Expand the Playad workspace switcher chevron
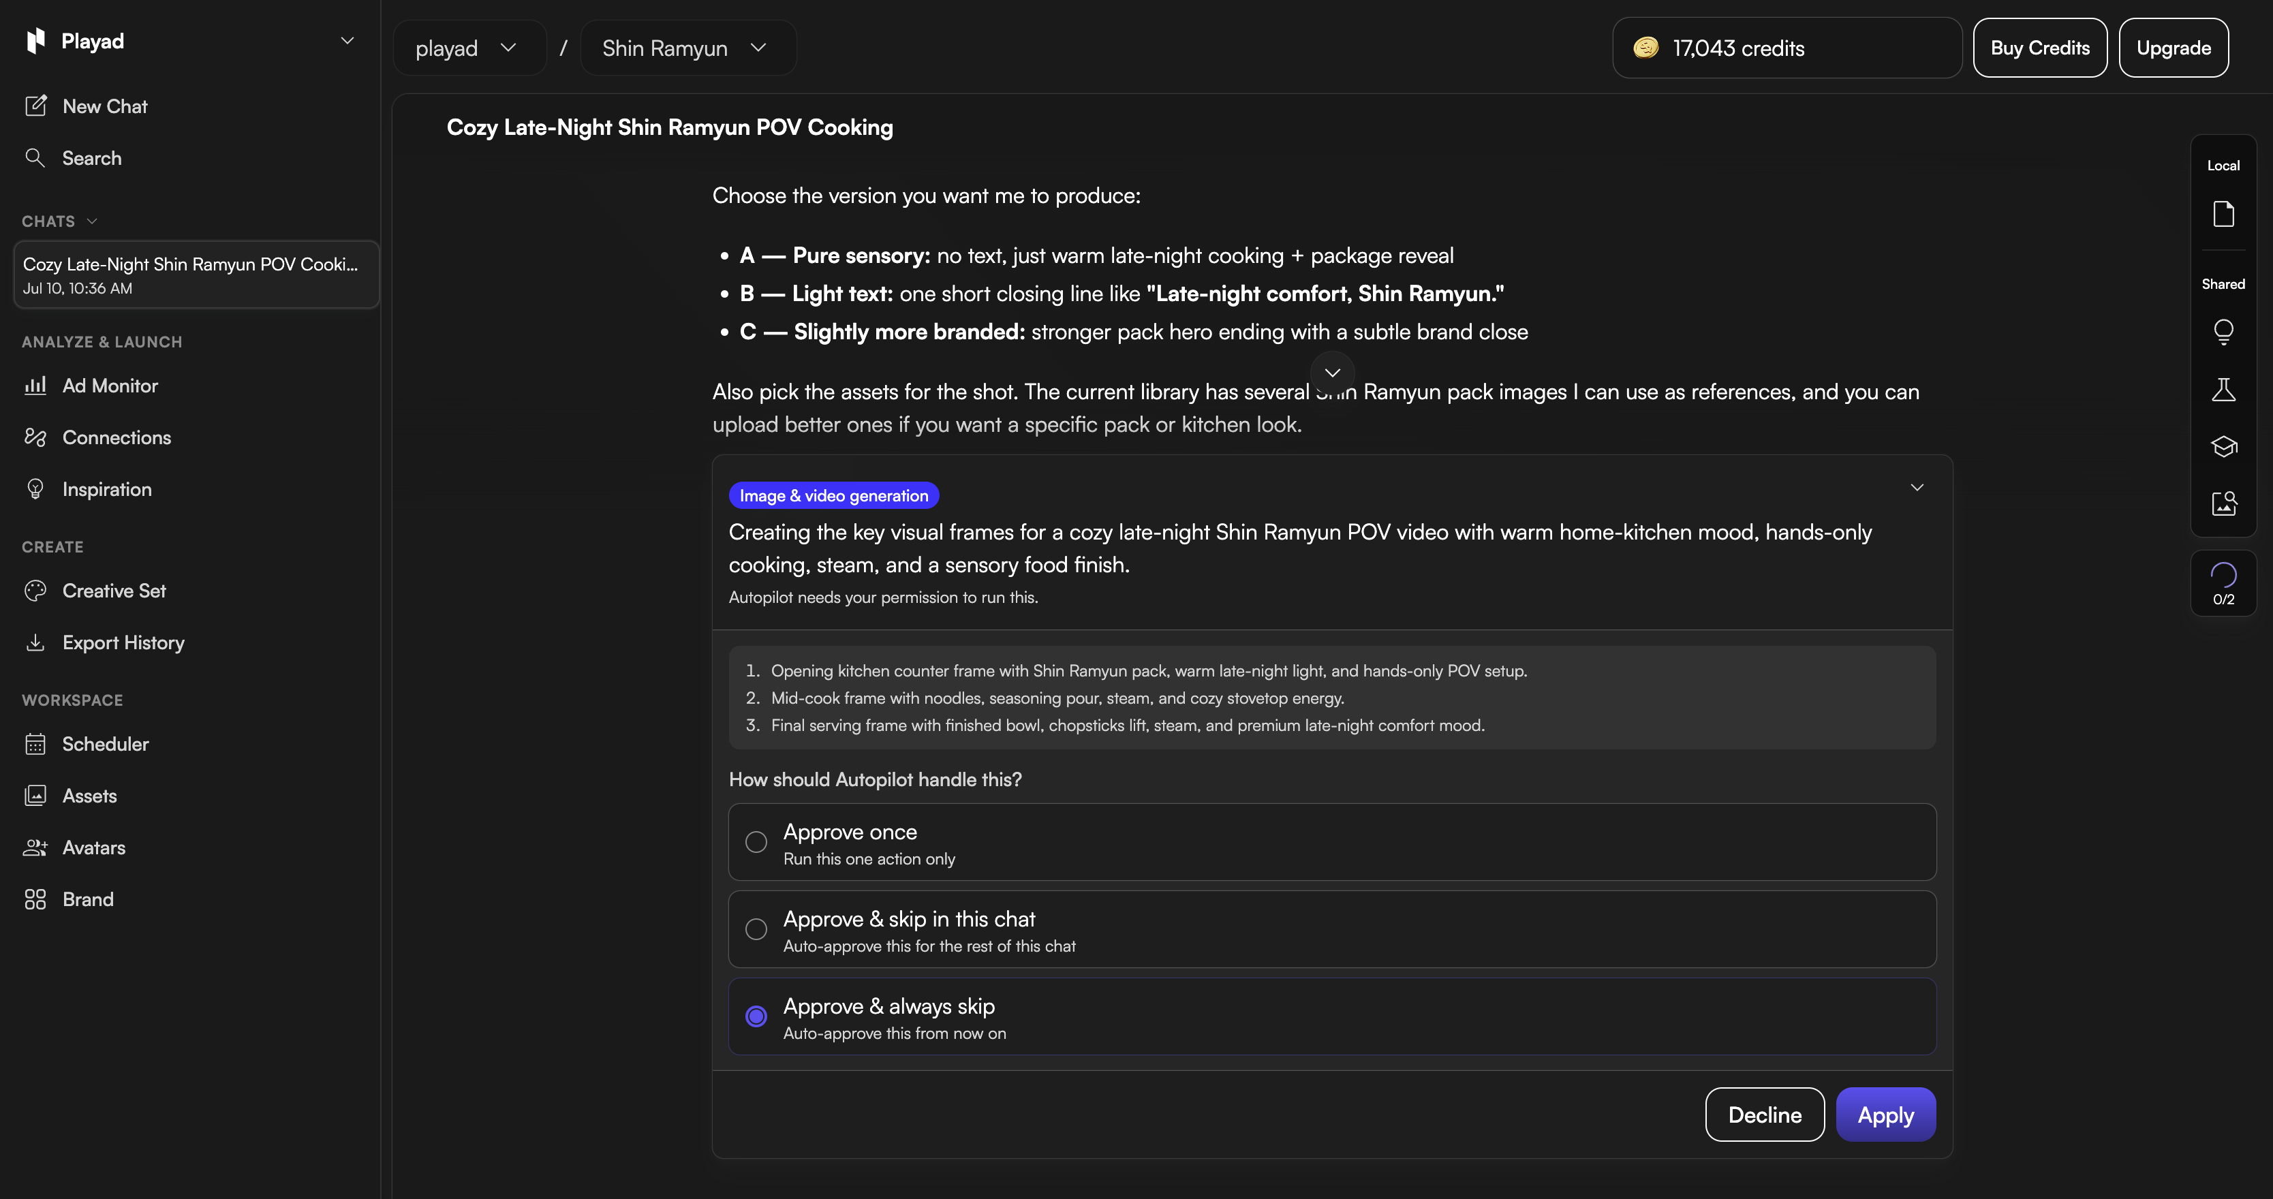The height and width of the screenshot is (1199, 2273). tap(347, 41)
